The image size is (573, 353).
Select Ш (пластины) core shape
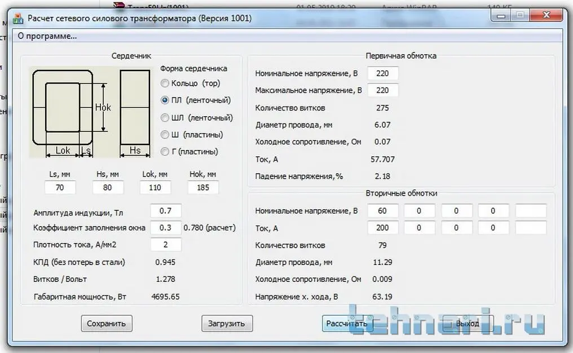coord(192,134)
